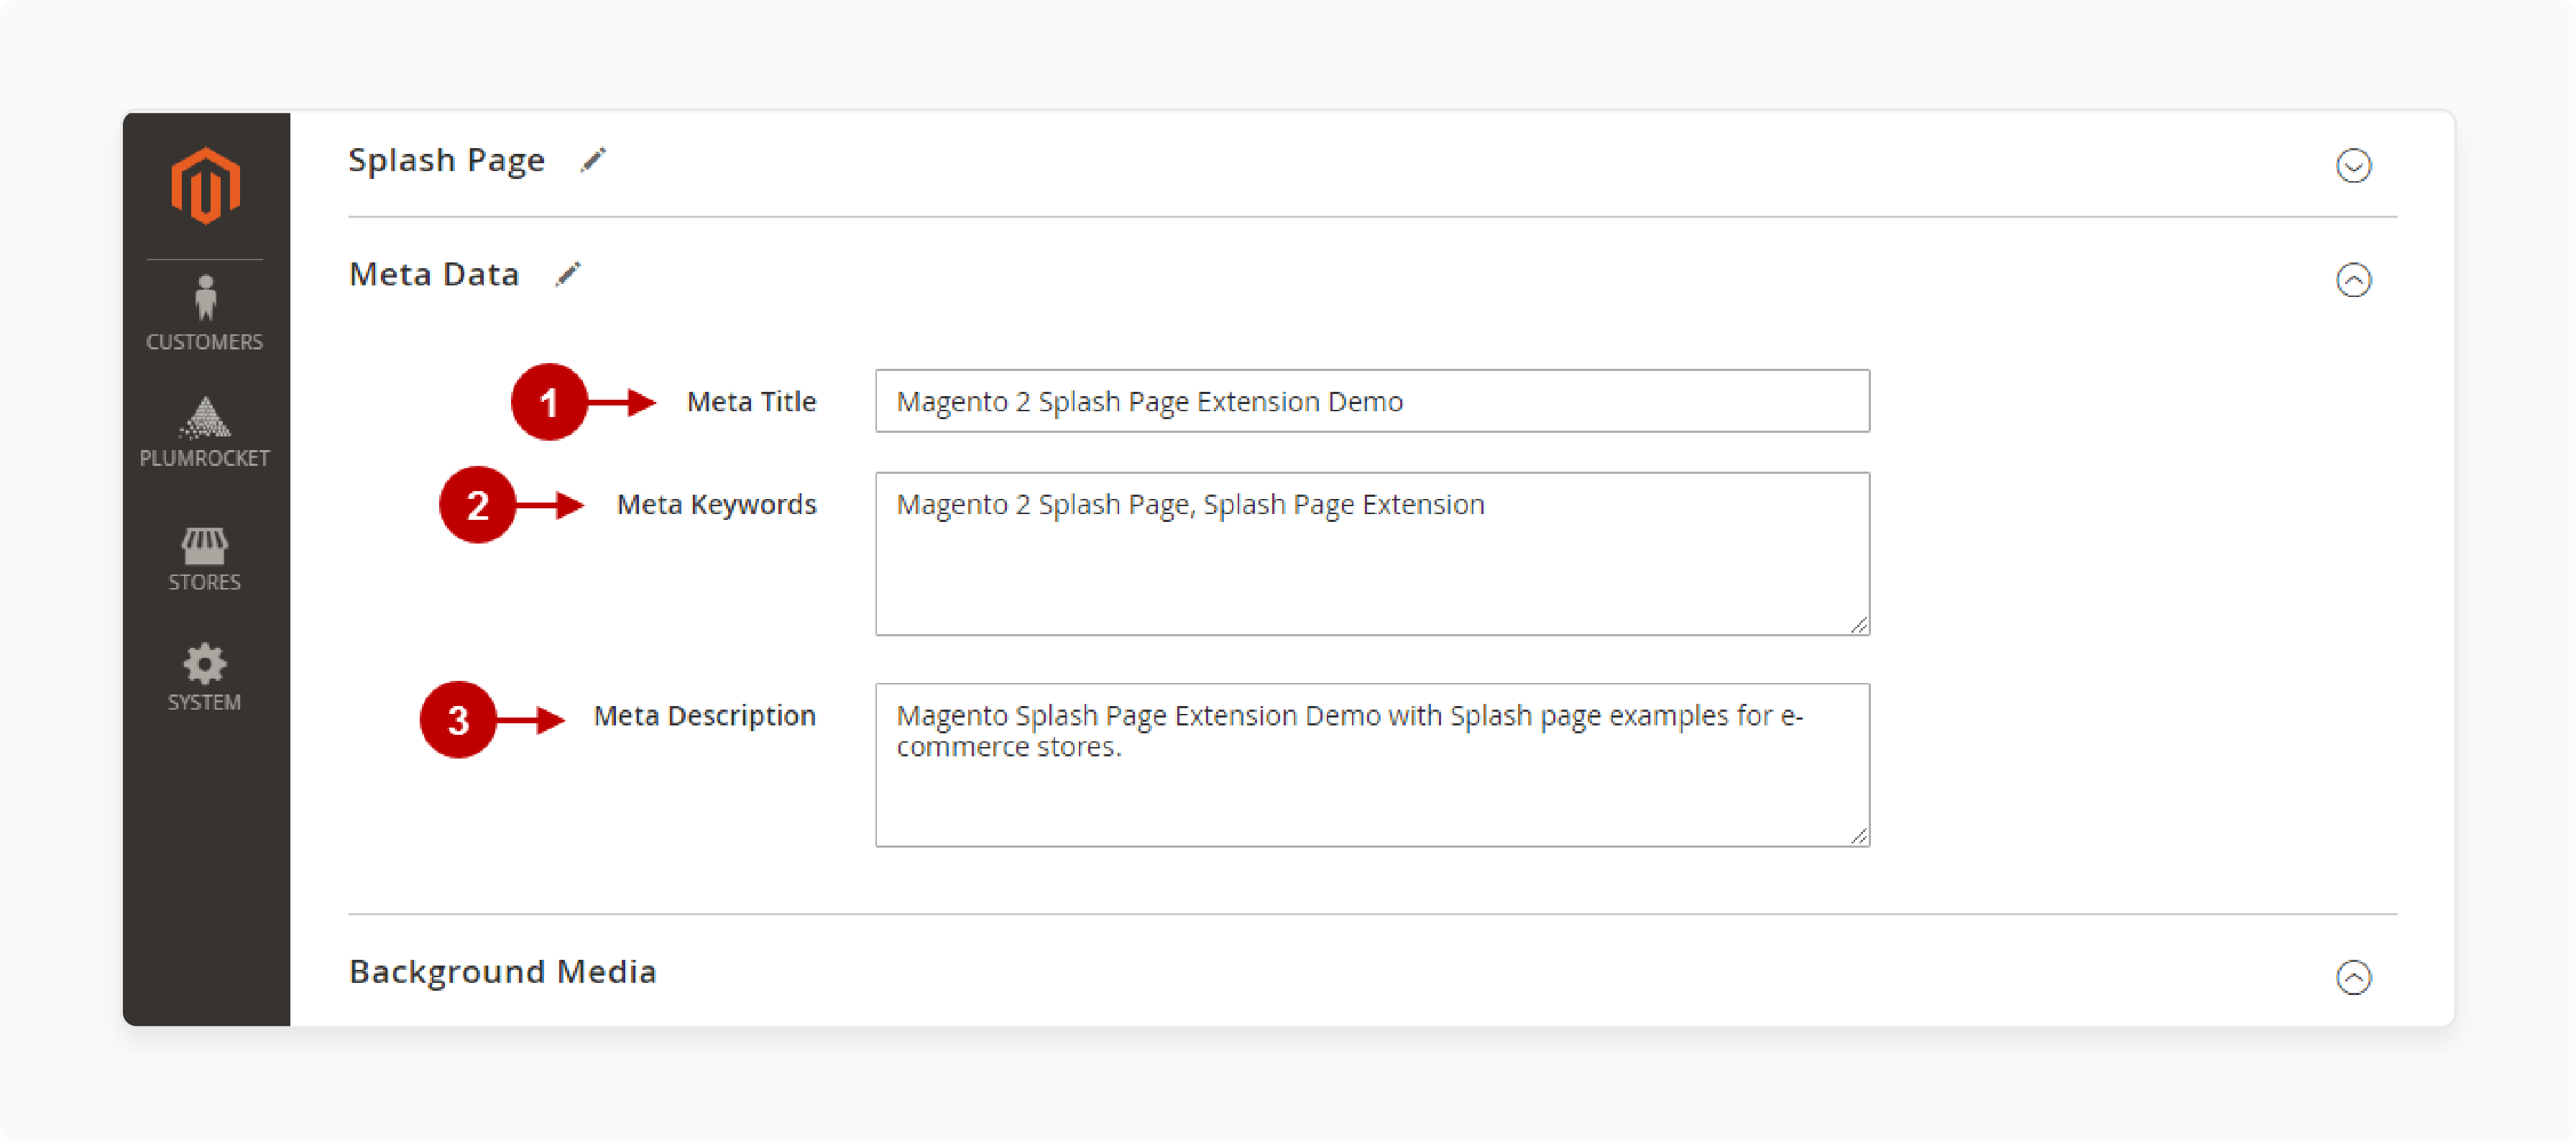Click the Background Media section heading
Viewport: 2576px width, 1141px height.
(502, 972)
